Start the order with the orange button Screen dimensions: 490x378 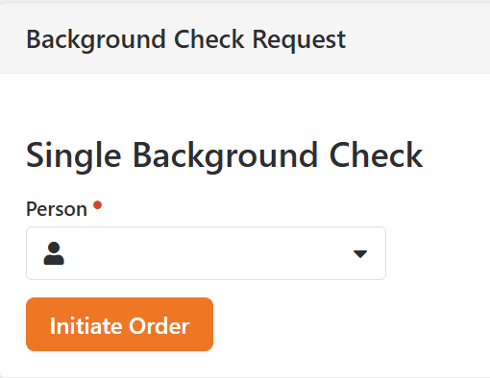pyautogui.click(x=119, y=324)
